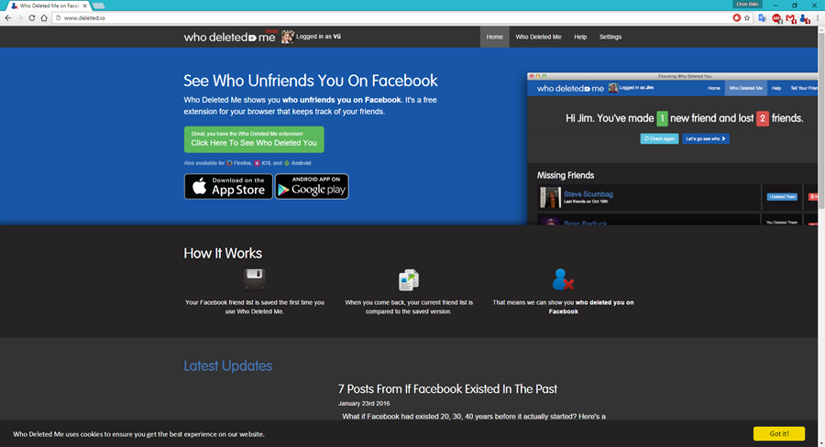Open the Chrome menu button
Screen dimensions: 825x447
point(818,17)
